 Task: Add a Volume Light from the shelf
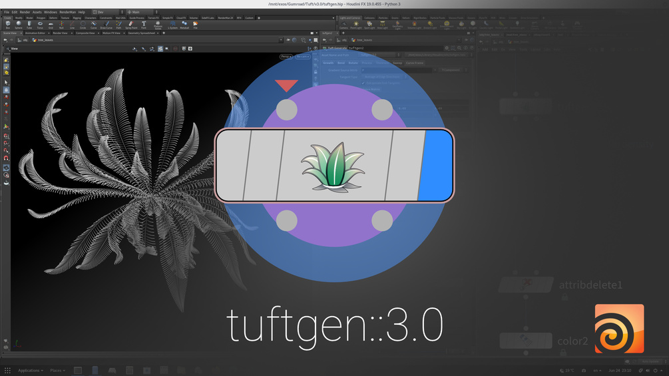[414, 25]
